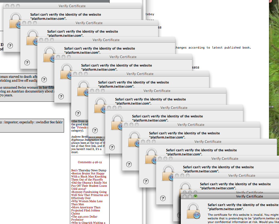Click the help button nearest the frontmost dialog's lock

coord(163,198)
